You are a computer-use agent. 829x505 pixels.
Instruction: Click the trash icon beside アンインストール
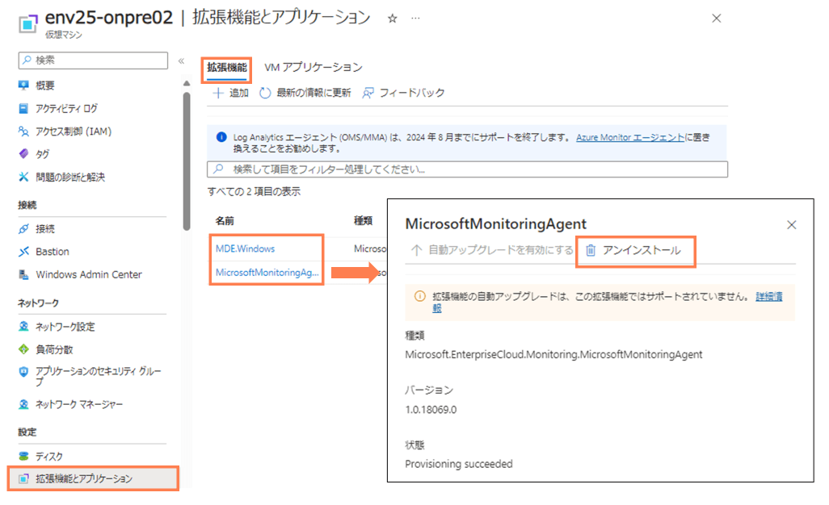point(591,250)
